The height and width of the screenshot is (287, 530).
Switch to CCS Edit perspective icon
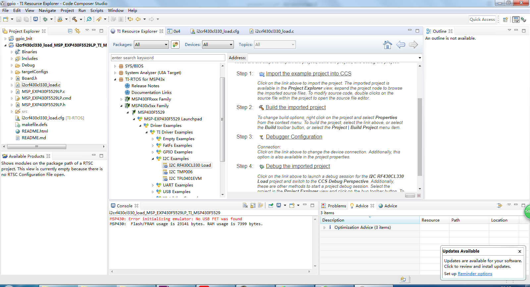[516, 20]
